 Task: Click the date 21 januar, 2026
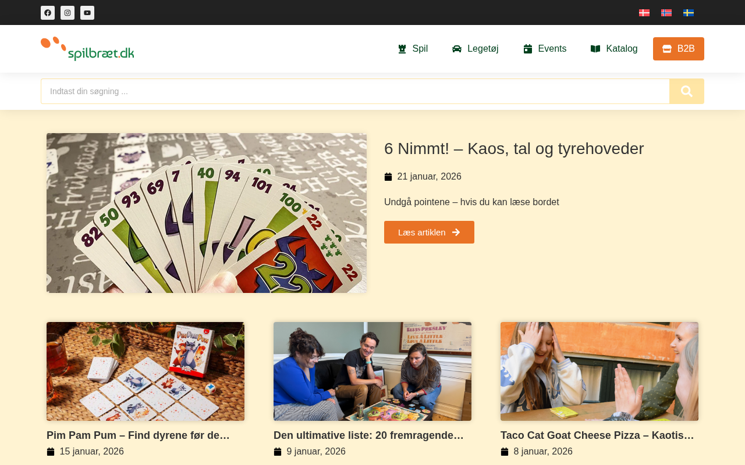coord(429,177)
